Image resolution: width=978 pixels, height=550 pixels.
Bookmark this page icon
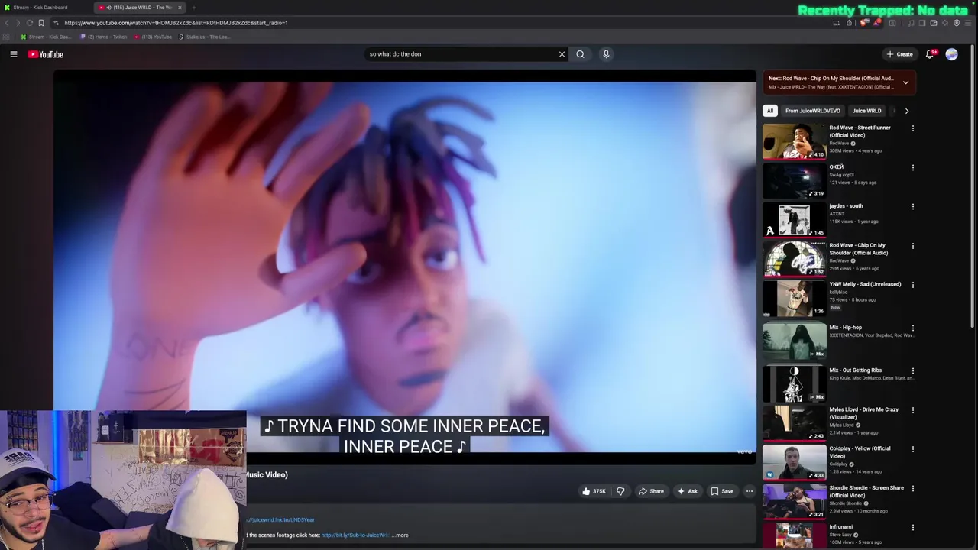(41, 23)
